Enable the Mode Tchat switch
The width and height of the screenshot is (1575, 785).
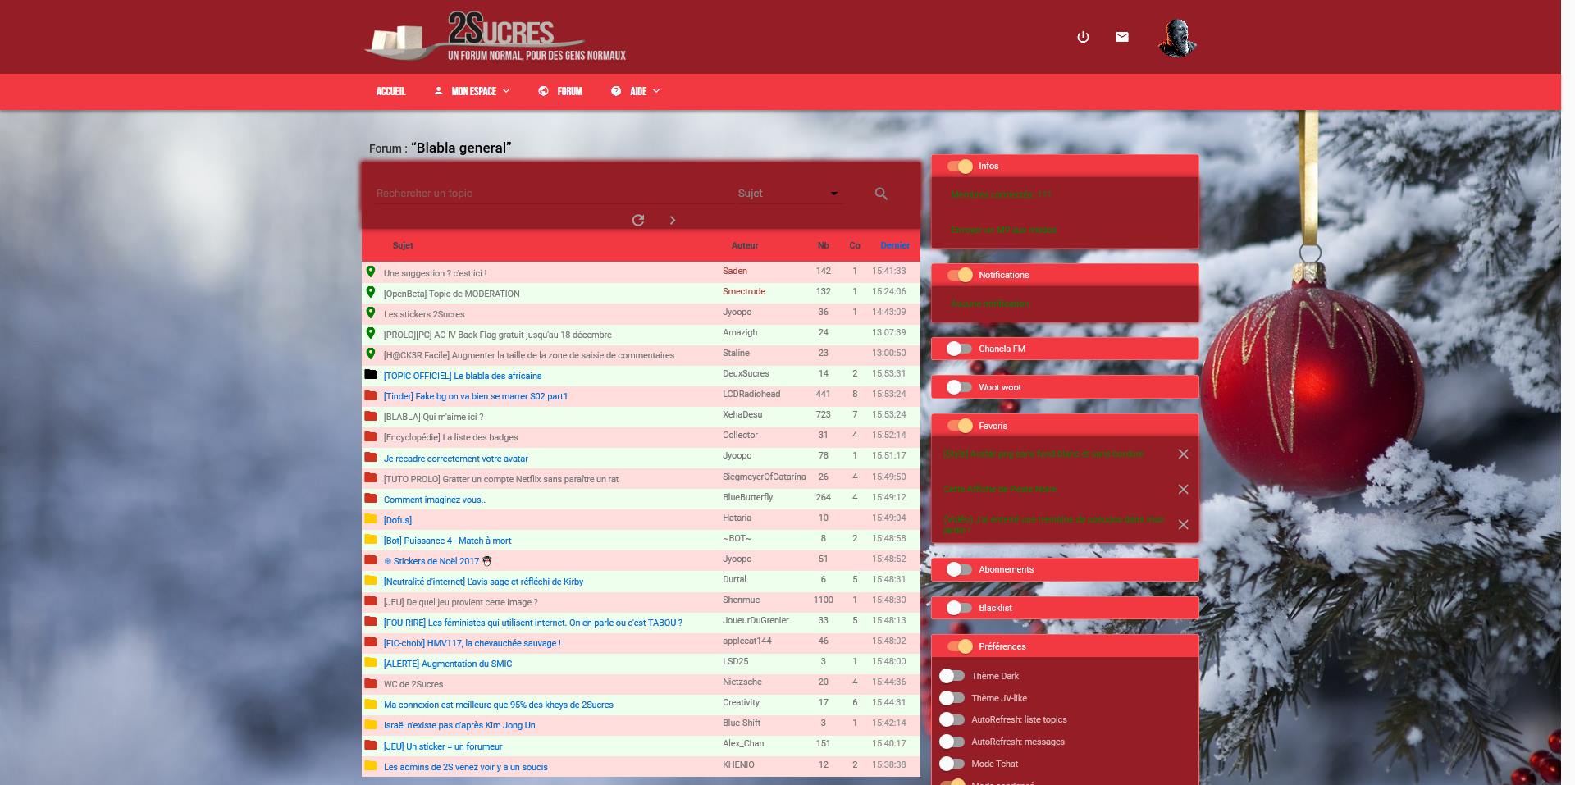click(952, 764)
